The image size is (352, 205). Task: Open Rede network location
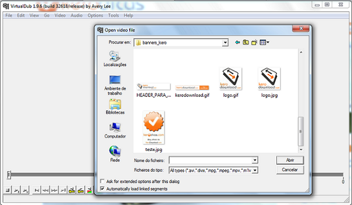pos(115,154)
